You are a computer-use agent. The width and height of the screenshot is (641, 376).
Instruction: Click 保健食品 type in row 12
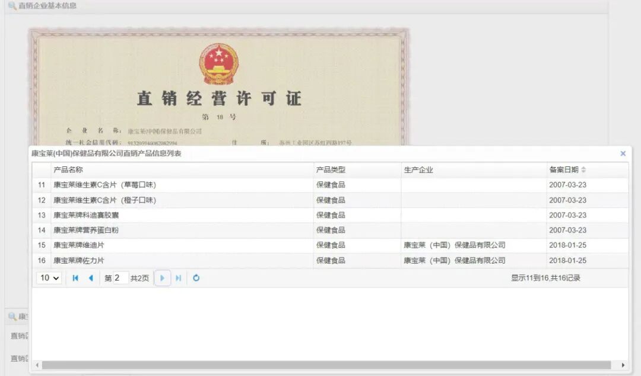pyautogui.click(x=331, y=200)
